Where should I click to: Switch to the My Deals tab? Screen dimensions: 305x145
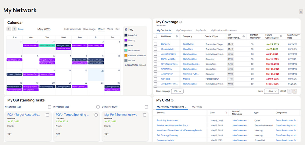[x=201, y=30]
